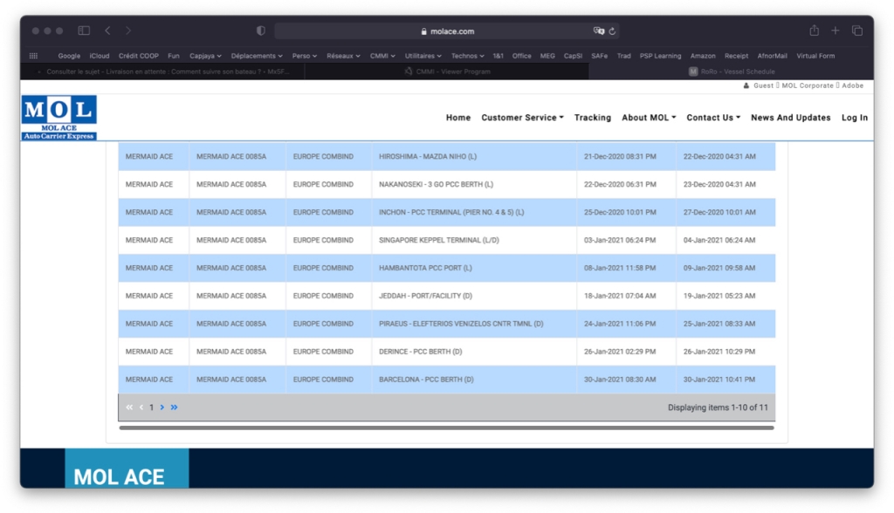The width and height of the screenshot is (894, 513).
Task: Open the About MOL dropdown menu
Action: [649, 118]
